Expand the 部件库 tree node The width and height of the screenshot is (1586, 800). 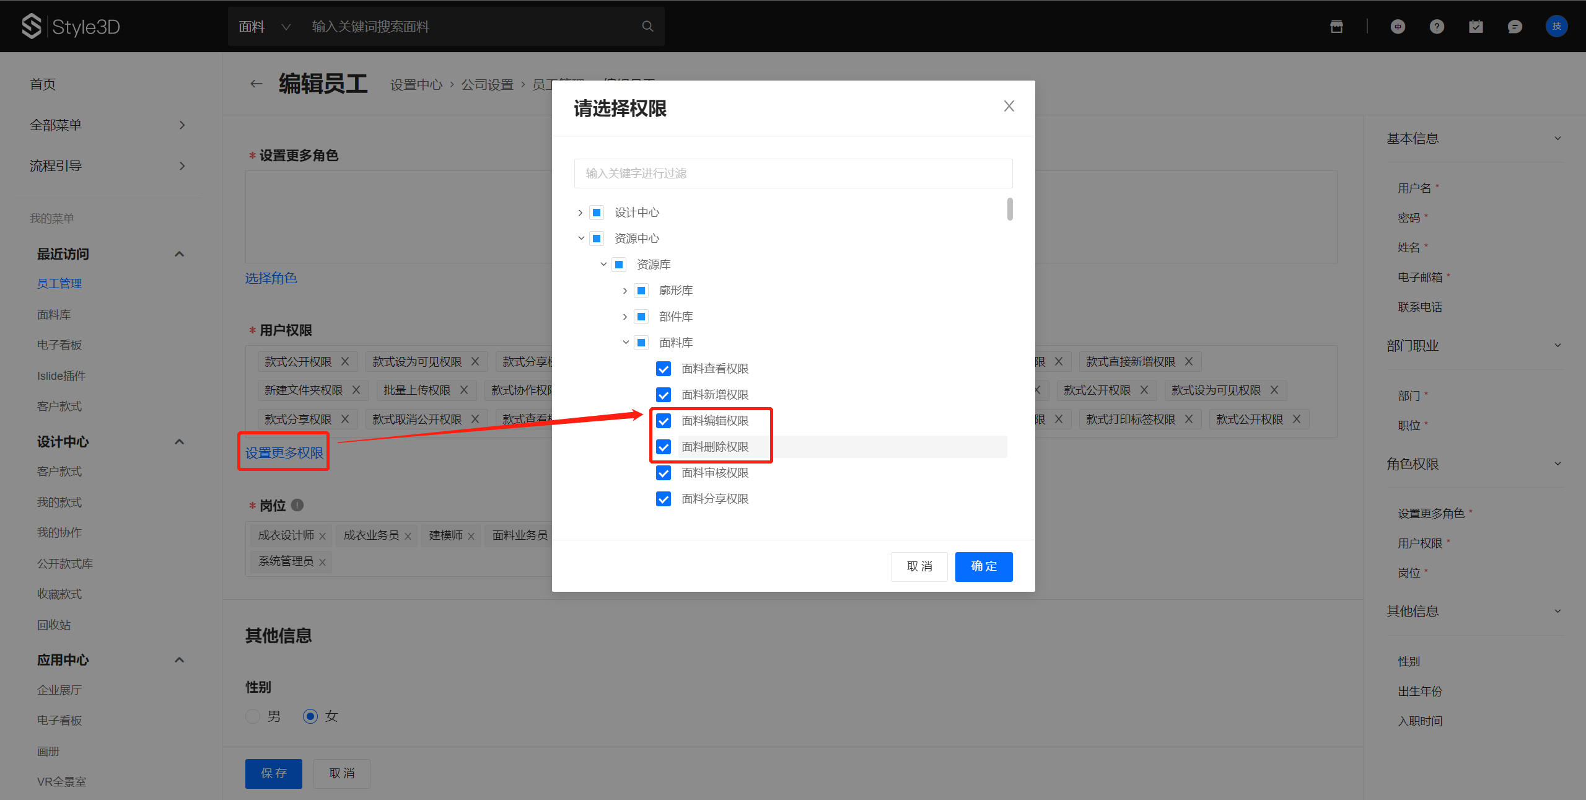[625, 317]
